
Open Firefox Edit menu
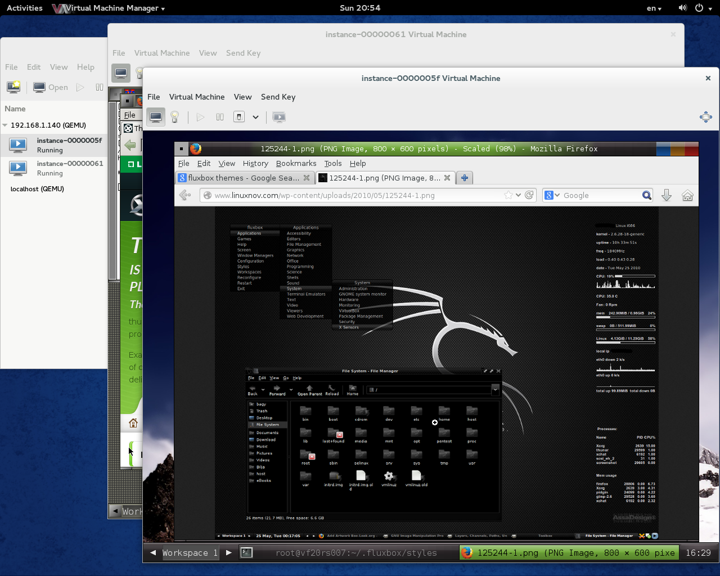point(204,163)
